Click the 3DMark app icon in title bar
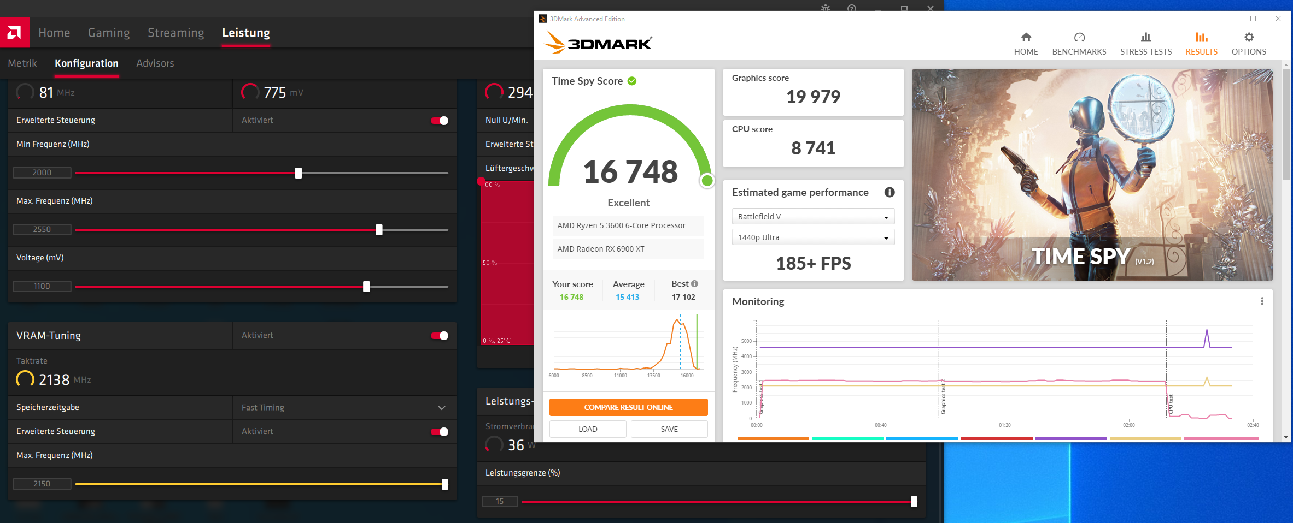Screen dimensions: 1293x523 coord(543,19)
